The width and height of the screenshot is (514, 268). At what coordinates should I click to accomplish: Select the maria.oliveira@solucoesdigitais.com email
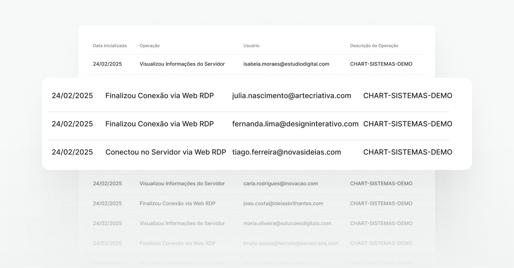[x=287, y=223]
